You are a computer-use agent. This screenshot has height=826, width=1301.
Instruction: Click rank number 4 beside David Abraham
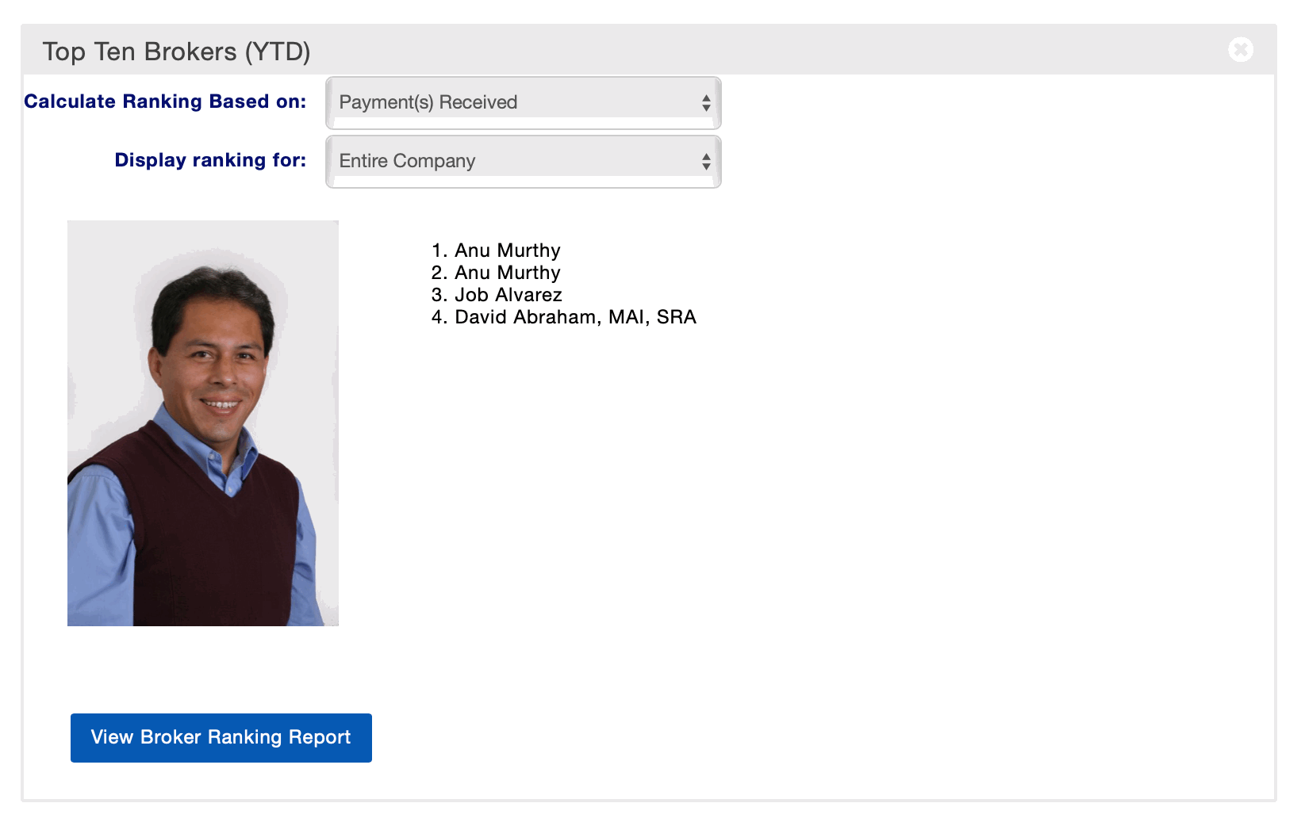point(438,317)
